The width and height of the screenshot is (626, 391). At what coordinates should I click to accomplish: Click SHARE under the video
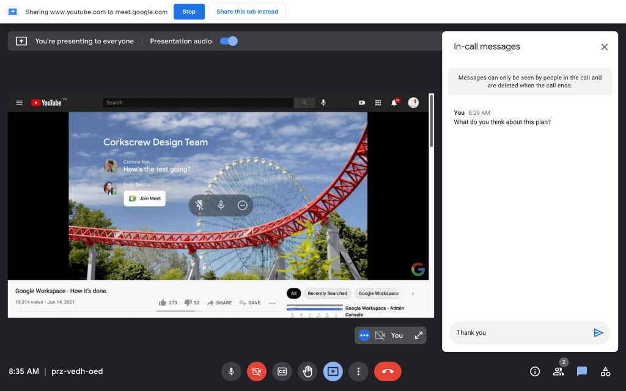click(219, 302)
